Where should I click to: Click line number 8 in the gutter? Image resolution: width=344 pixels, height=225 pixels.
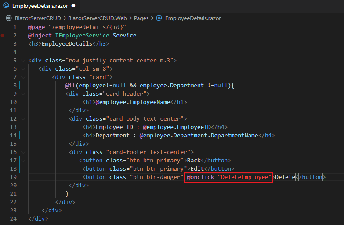click(x=15, y=86)
